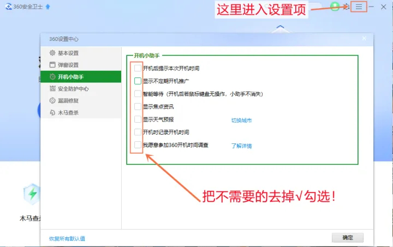Open 基本设置 section
The height and width of the screenshot is (247, 393).
[81, 53]
